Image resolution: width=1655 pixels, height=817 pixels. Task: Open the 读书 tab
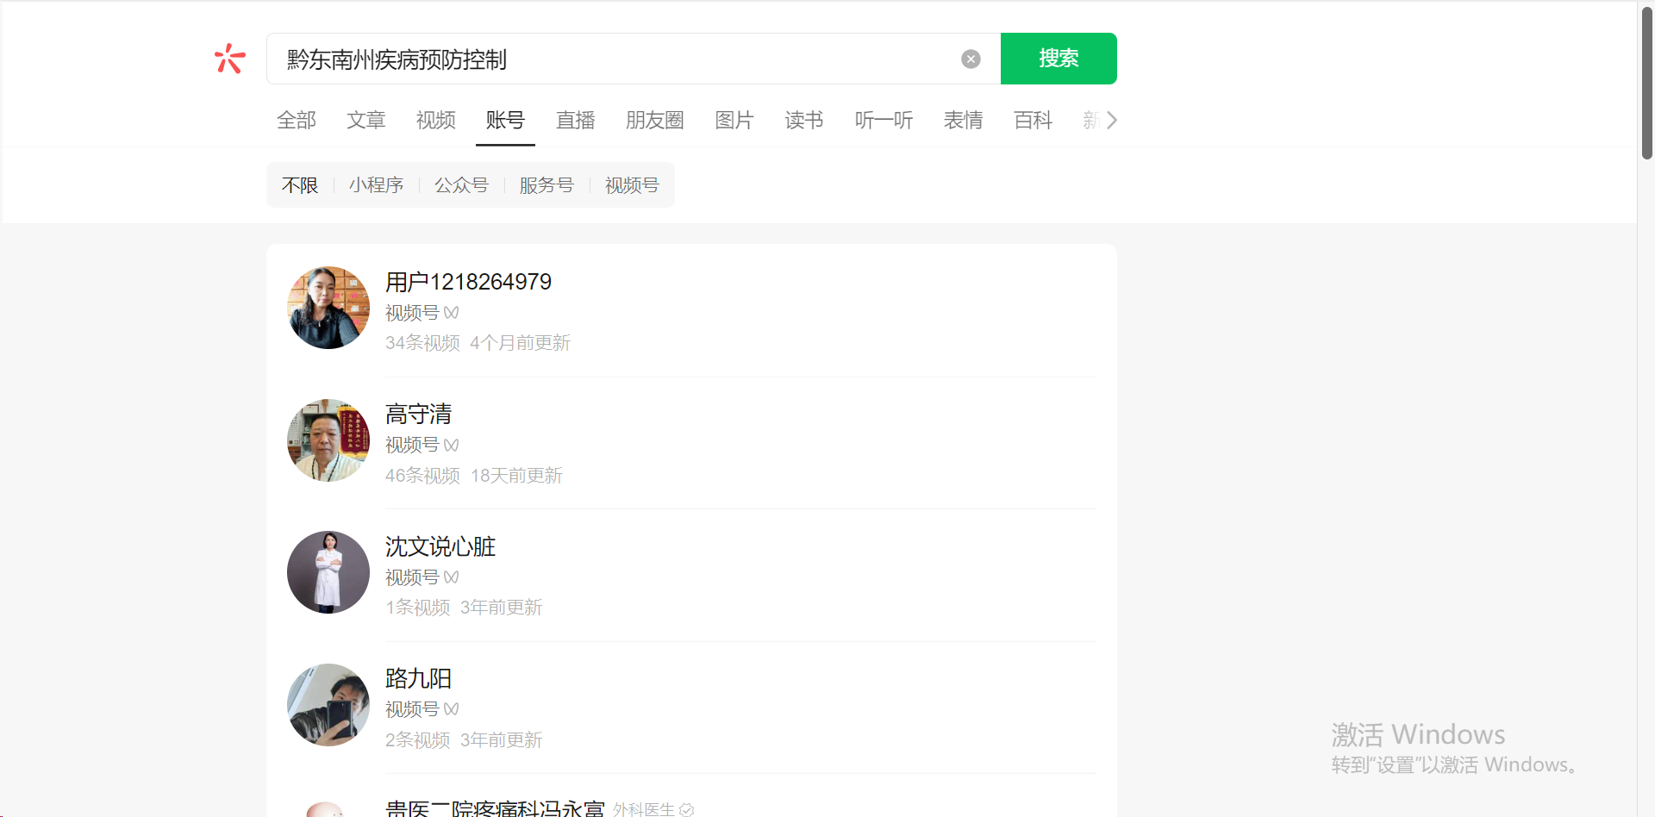point(804,120)
